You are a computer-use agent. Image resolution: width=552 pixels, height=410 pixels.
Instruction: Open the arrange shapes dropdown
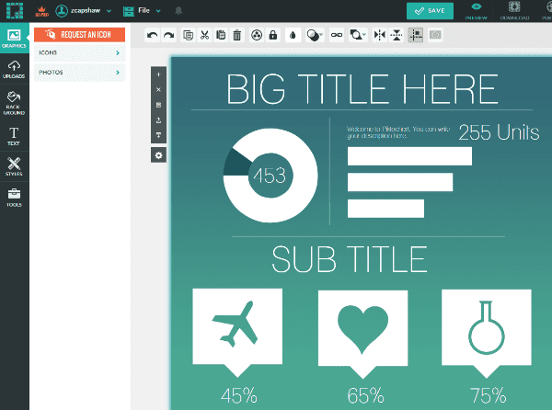click(358, 35)
